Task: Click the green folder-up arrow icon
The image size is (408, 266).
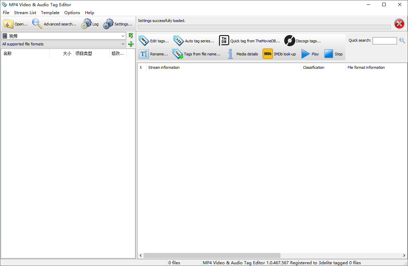Action: point(131,36)
